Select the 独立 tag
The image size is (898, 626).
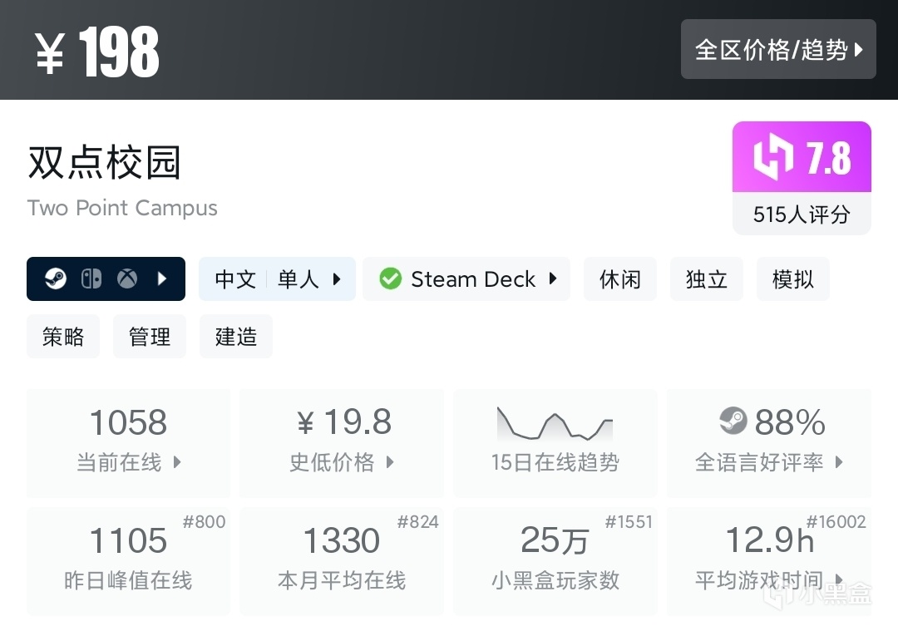pyautogui.click(x=707, y=279)
